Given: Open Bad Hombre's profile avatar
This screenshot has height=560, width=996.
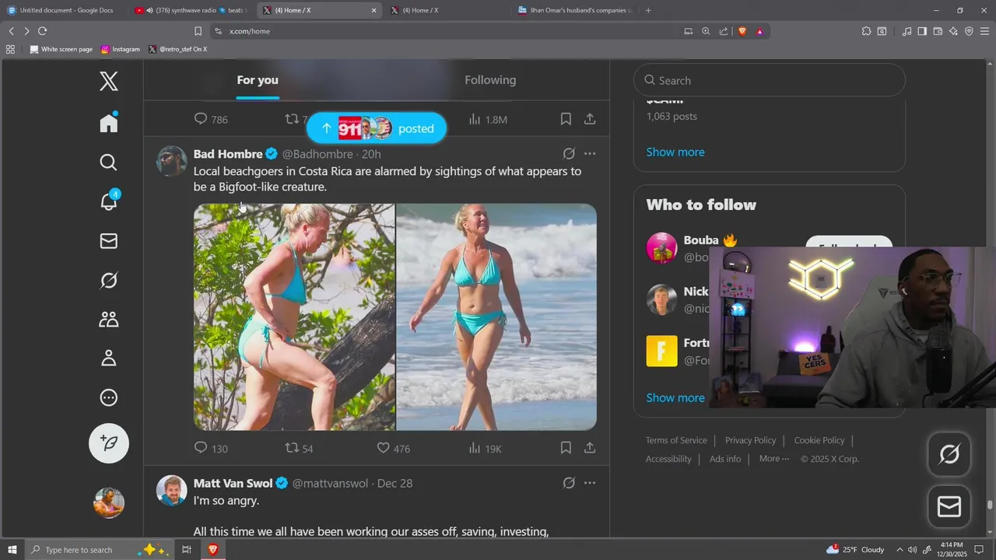Looking at the screenshot, I should coord(171,161).
